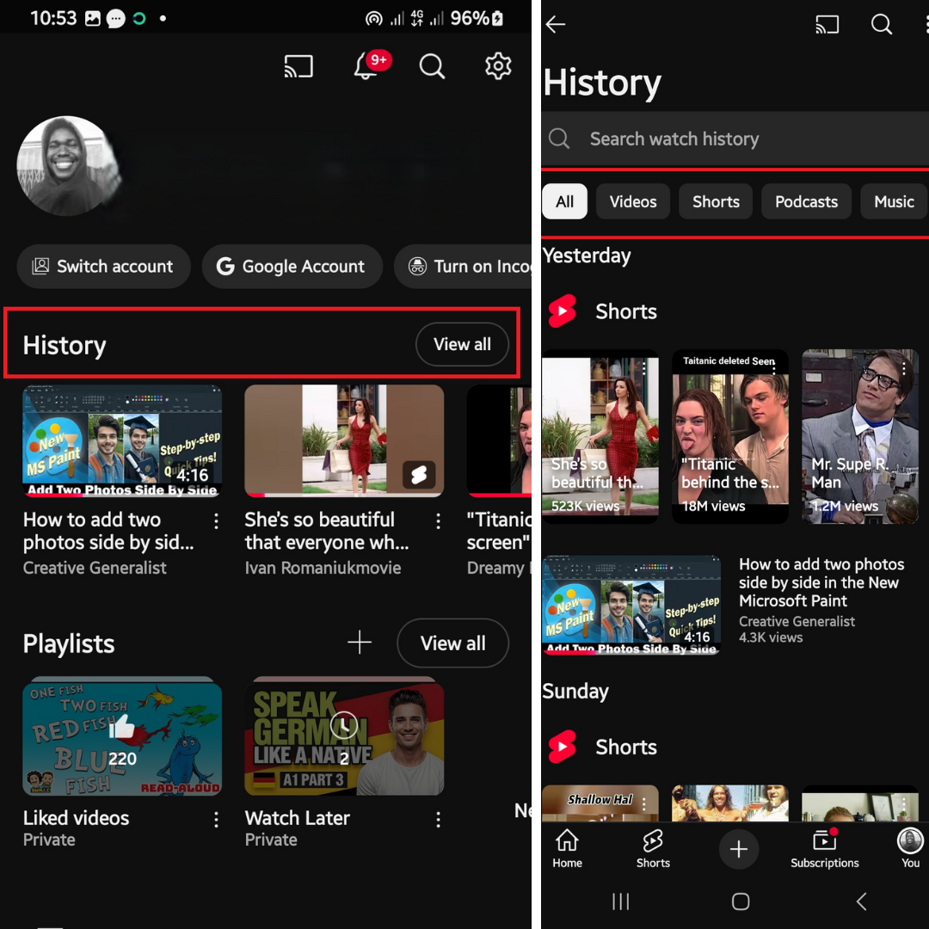Open the Google Account button

click(292, 267)
